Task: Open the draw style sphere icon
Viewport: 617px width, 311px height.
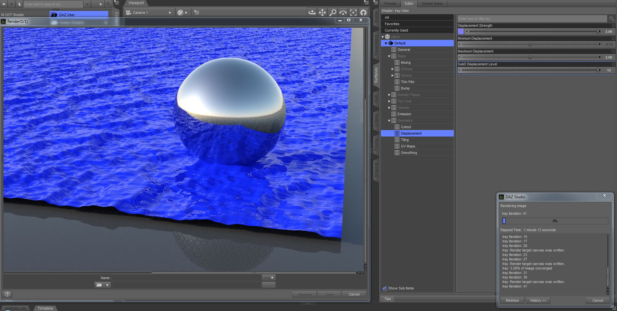Action: click(x=180, y=13)
